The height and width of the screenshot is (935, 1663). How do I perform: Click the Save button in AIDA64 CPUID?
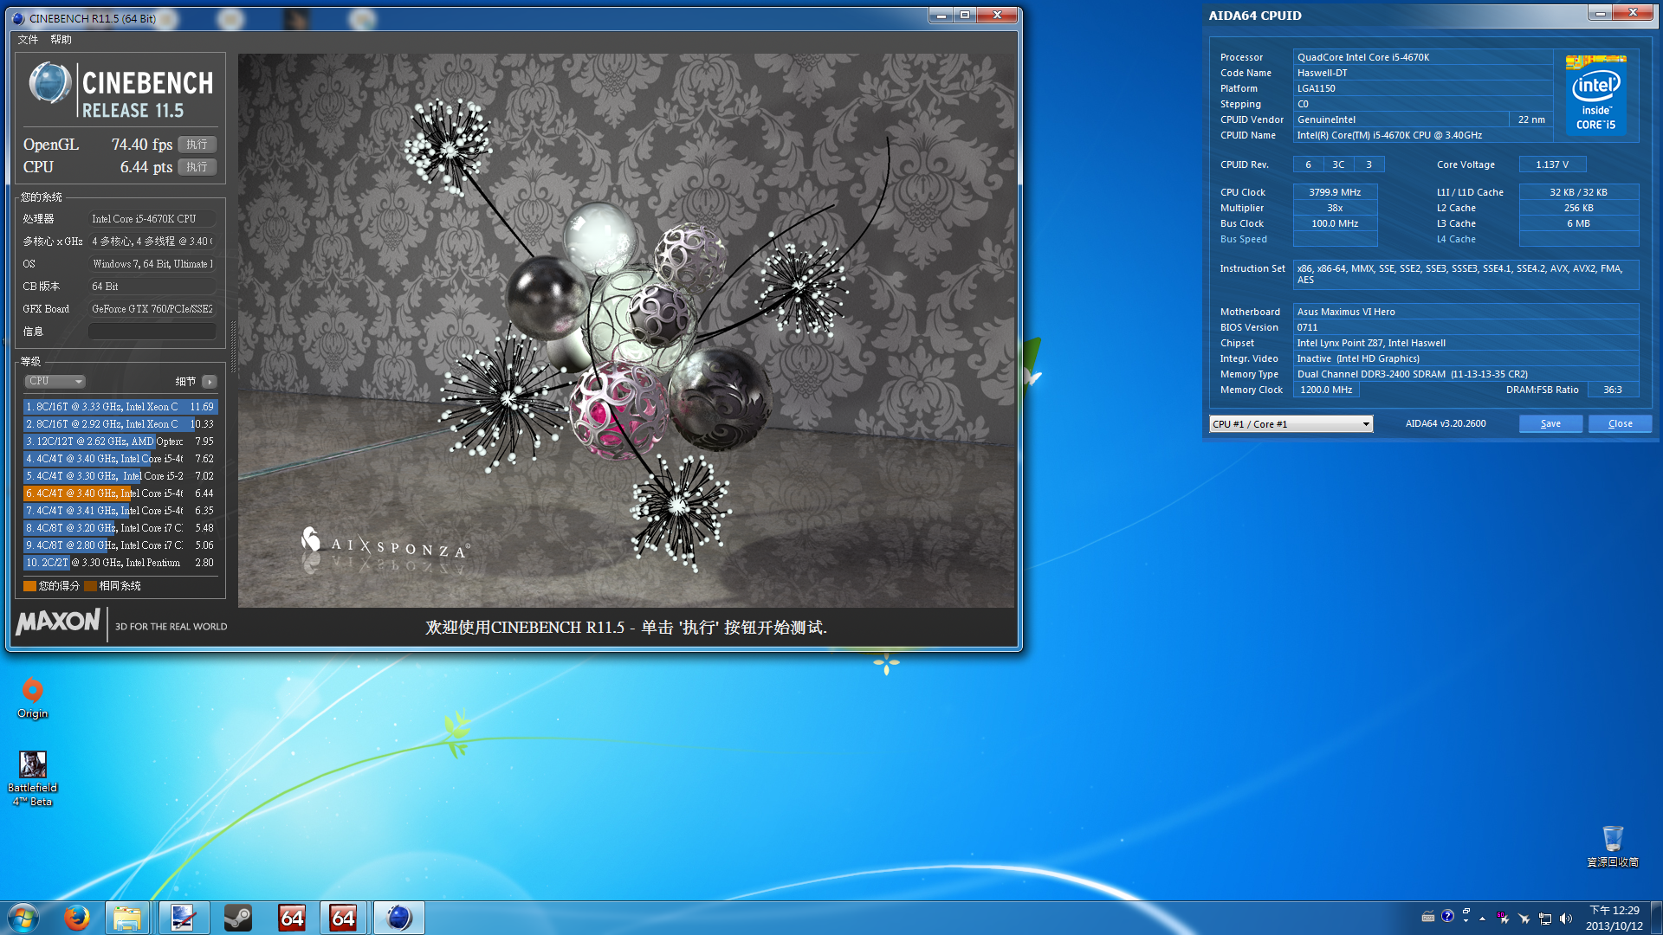click(x=1550, y=424)
